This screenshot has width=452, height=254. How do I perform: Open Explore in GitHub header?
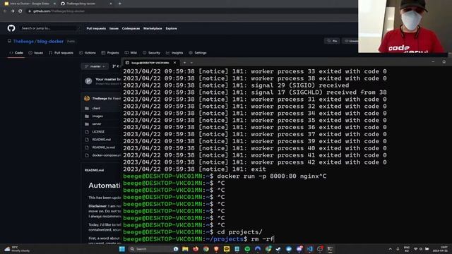coord(171,28)
